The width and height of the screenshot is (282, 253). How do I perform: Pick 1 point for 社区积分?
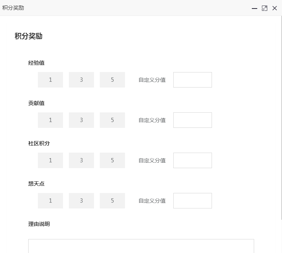pyautogui.click(x=50, y=160)
